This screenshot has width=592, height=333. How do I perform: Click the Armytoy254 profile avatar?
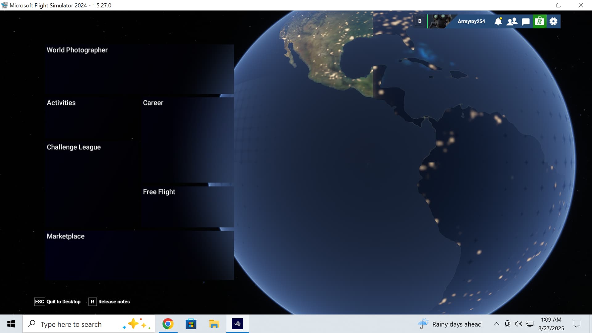[x=440, y=21]
